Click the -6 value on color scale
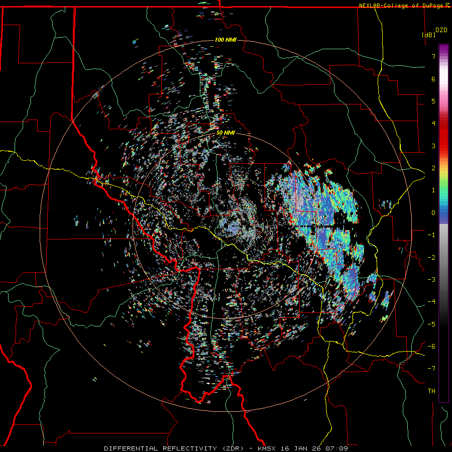Viewport: 452px width, 452px height. point(431,347)
